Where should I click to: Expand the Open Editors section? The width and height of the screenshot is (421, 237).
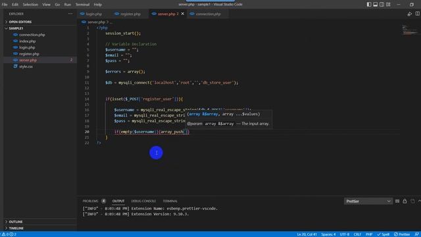pyautogui.click(x=40, y=22)
